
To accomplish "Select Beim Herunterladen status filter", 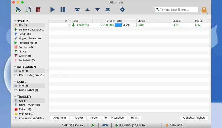I will click(29, 29).
